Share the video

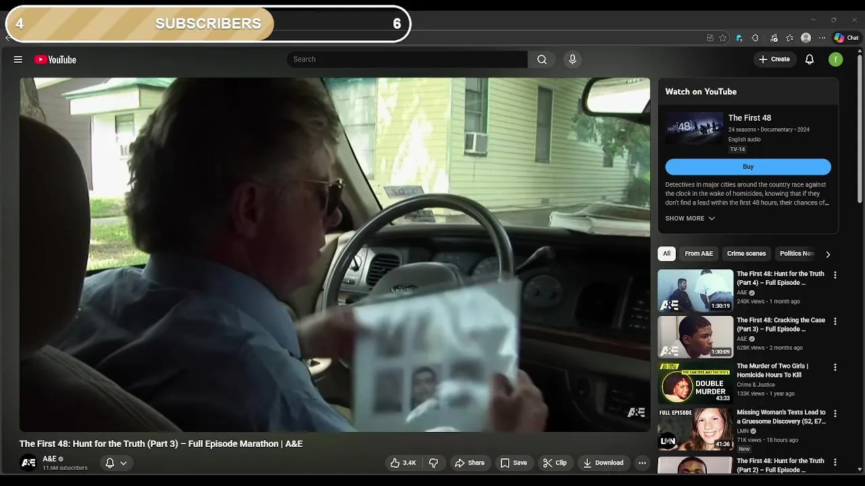pyautogui.click(x=469, y=463)
